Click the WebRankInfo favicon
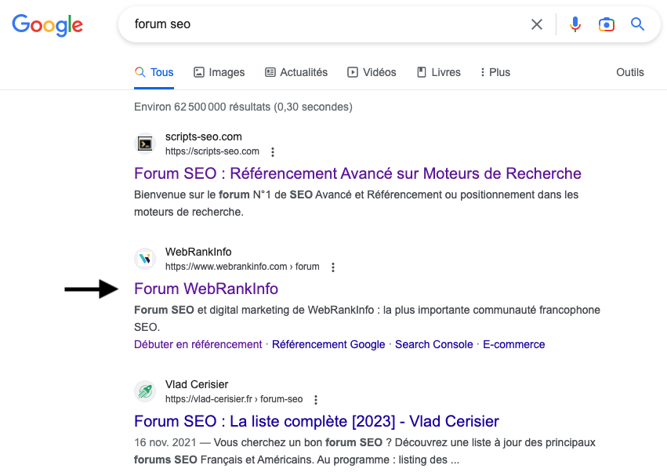The width and height of the screenshot is (667, 476). tap(145, 259)
